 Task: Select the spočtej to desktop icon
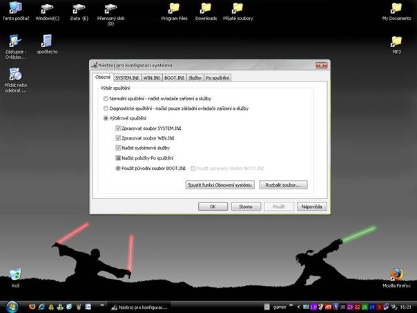coord(48,44)
